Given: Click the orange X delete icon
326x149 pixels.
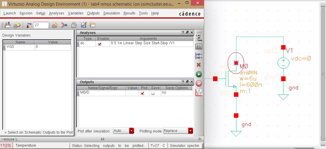Looking at the screenshot, I should 199,65.
